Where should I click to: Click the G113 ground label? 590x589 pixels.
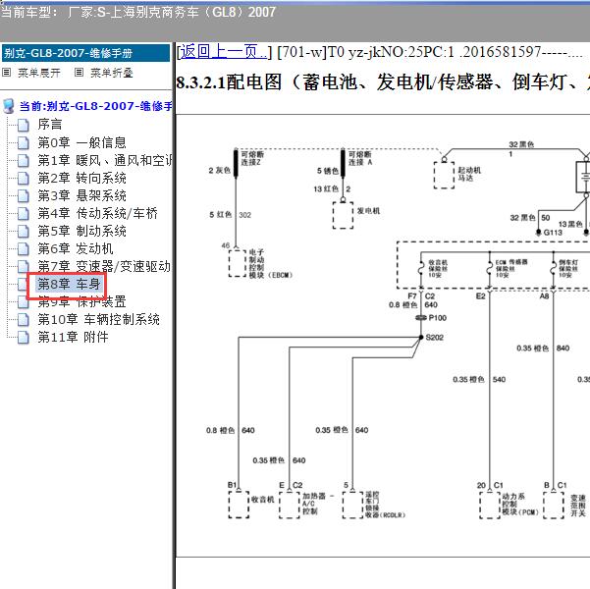coord(553,233)
